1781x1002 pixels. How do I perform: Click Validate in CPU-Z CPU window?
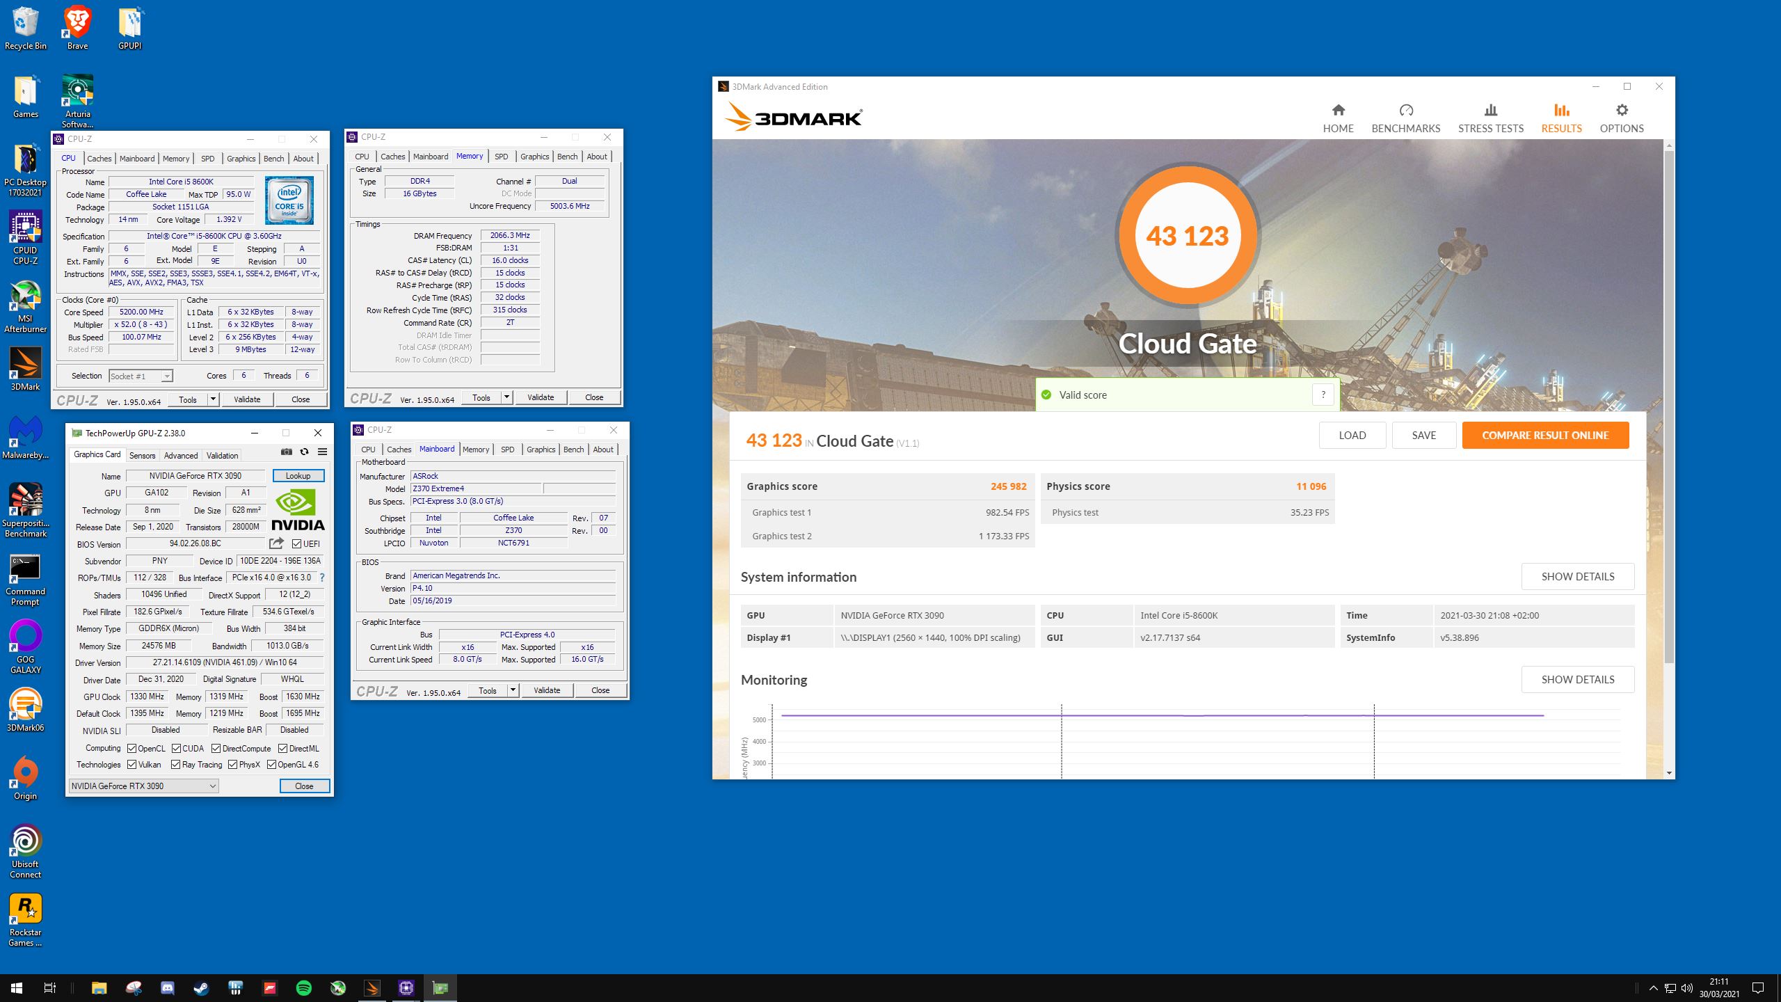click(x=247, y=399)
